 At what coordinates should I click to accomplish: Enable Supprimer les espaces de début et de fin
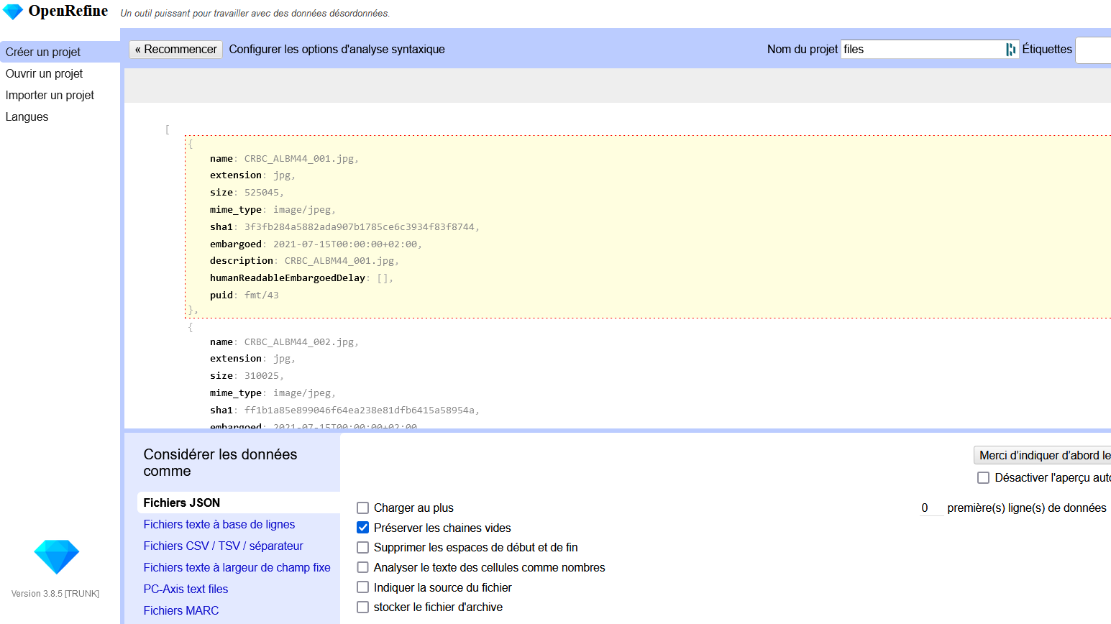pos(363,548)
